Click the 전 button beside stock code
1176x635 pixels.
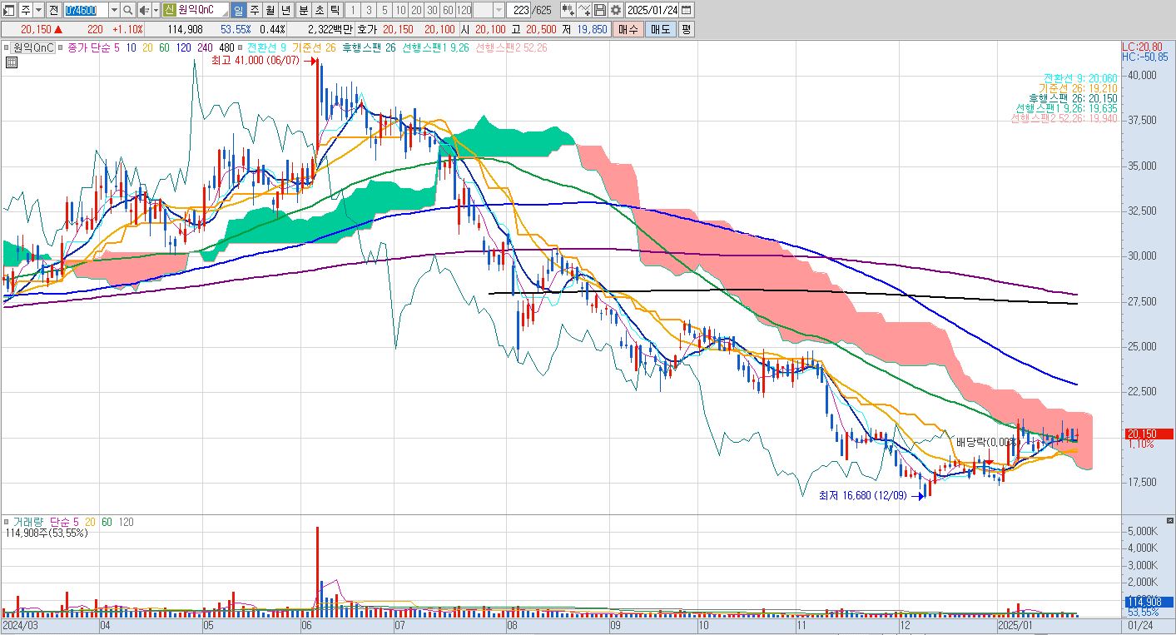pyautogui.click(x=53, y=10)
